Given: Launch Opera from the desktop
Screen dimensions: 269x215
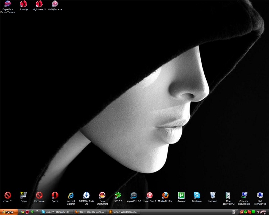Looking at the screenshot, I should pyautogui.click(x=55, y=195).
